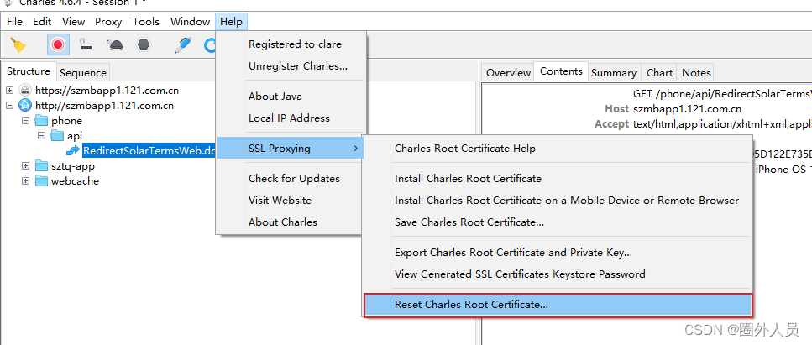Viewport: 812px width, 345px height.
Task: Click the redirect arrow request icon
Action: (74, 151)
